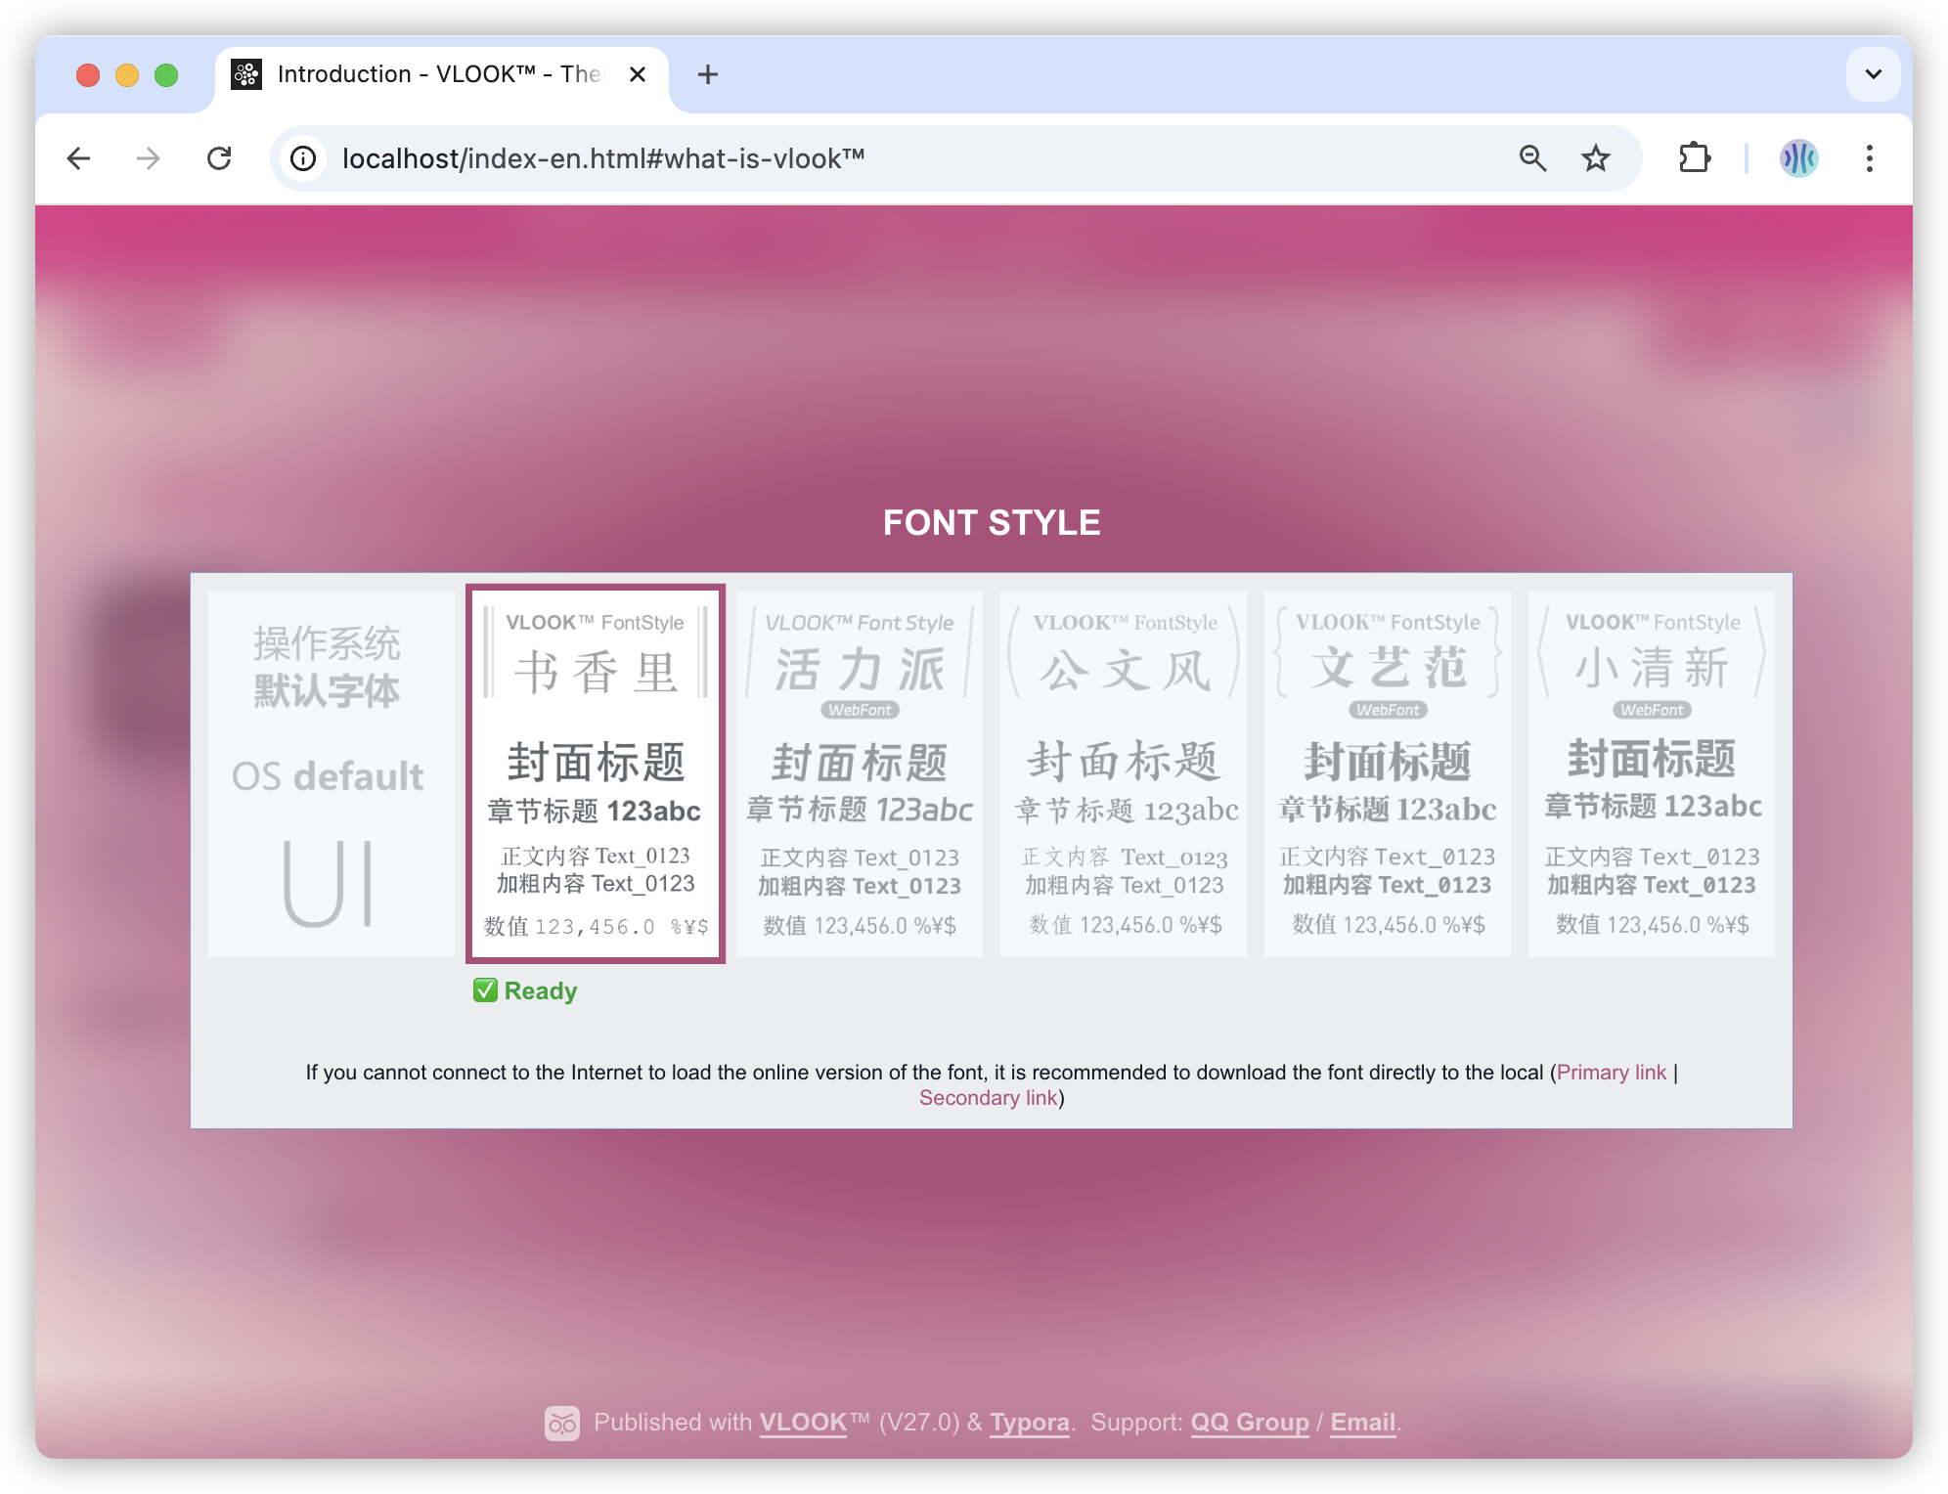Bookmark this page with the star
The width and height of the screenshot is (1948, 1494).
pyautogui.click(x=1596, y=158)
